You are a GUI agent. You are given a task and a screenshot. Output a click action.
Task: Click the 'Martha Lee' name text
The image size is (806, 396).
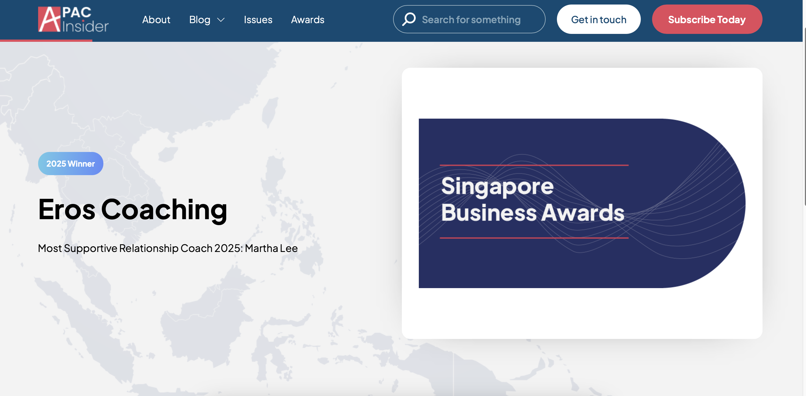pos(271,248)
